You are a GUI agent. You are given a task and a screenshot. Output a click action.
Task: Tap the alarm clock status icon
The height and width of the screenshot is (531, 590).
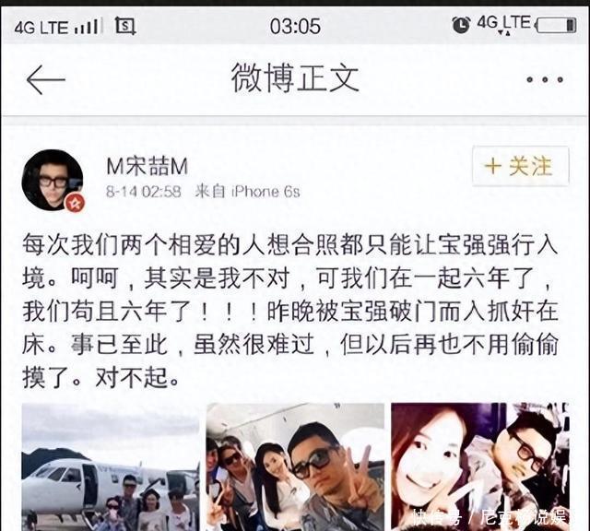tap(461, 25)
